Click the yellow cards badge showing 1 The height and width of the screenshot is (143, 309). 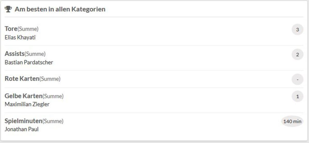pos(297,97)
